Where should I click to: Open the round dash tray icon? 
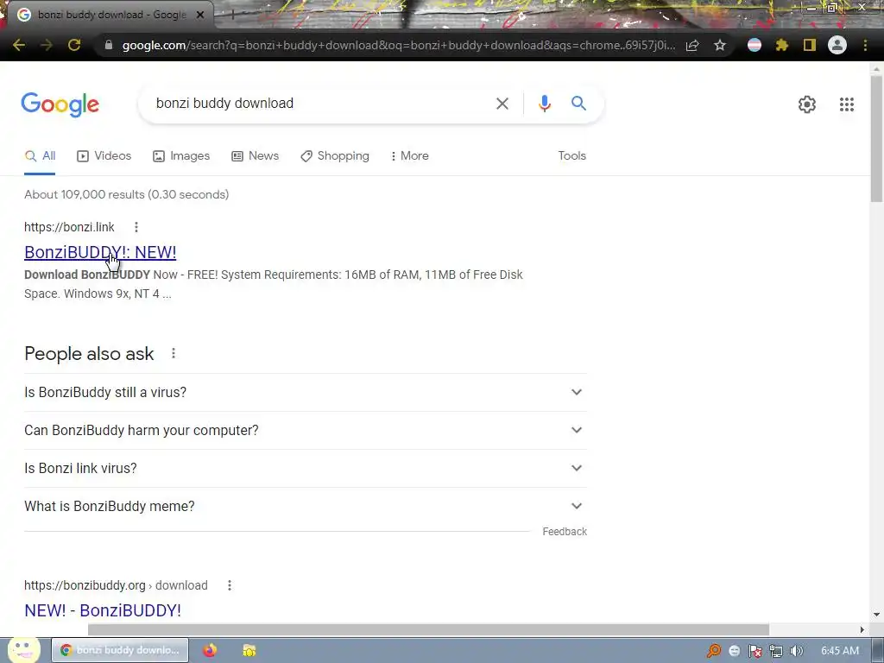click(734, 651)
